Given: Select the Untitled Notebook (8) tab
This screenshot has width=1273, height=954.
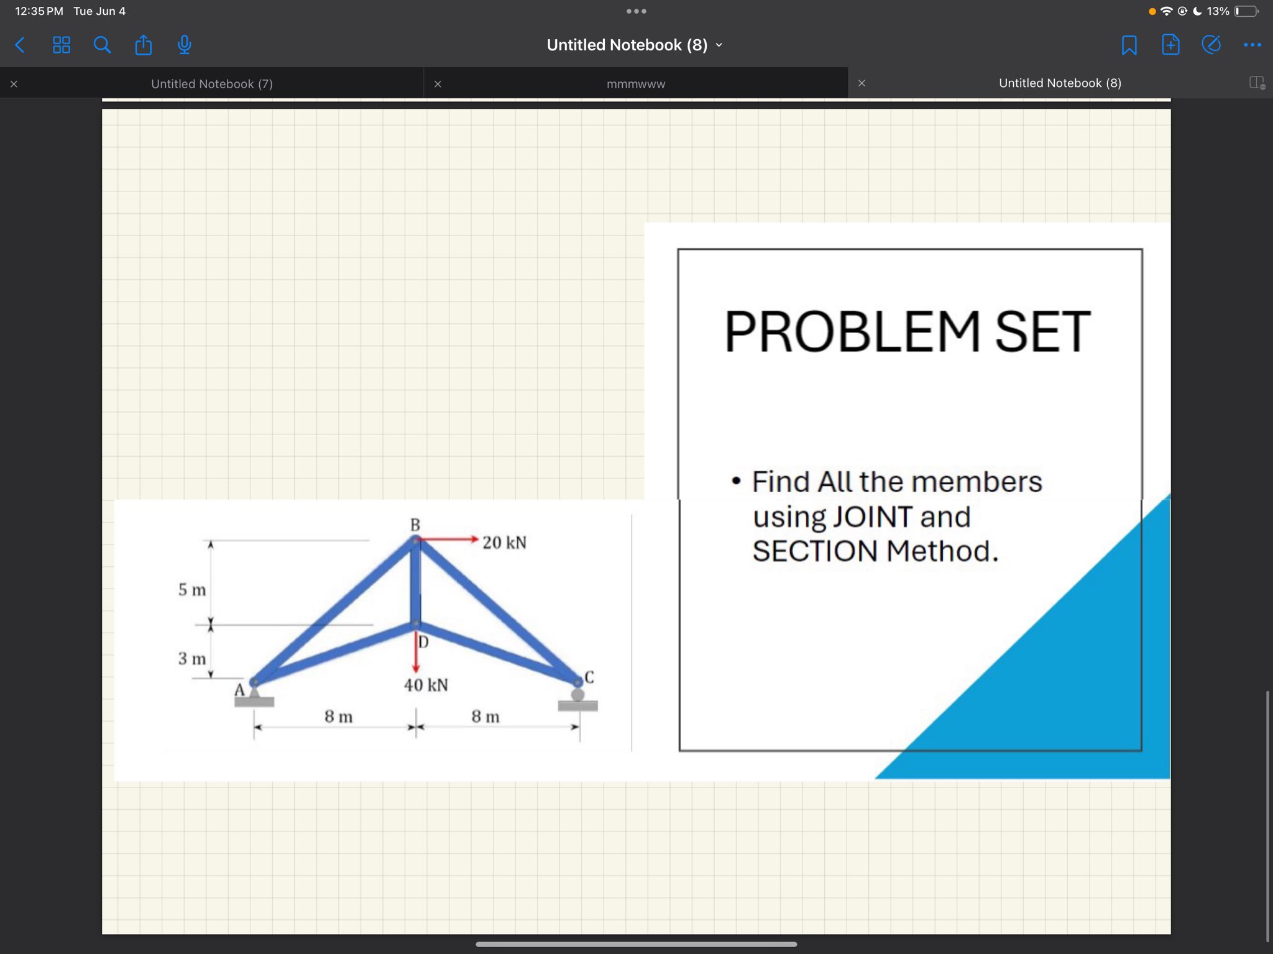Looking at the screenshot, I should 1059,83.
